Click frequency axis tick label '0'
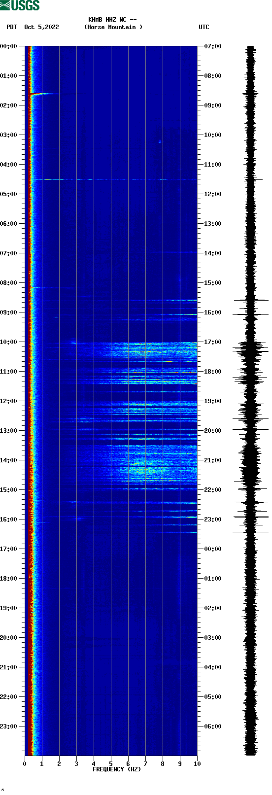272x795 pixels. tap(25, 764)
